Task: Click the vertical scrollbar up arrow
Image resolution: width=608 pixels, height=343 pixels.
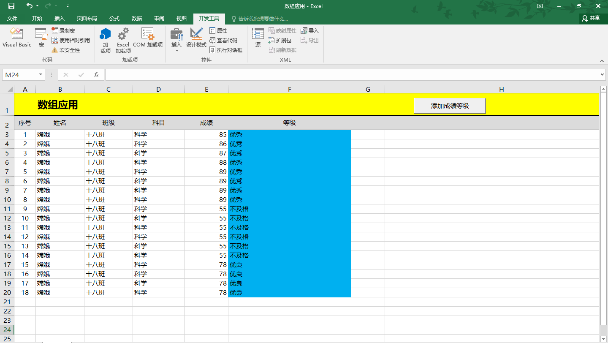Action: (x=603, y=89)
